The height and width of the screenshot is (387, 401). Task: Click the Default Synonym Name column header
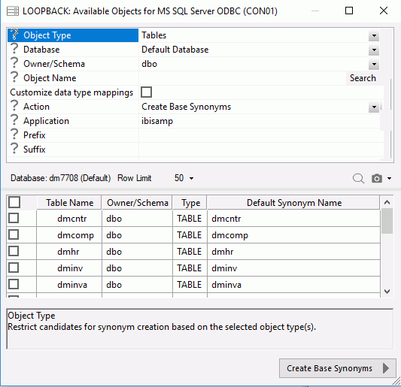[293, 203]
